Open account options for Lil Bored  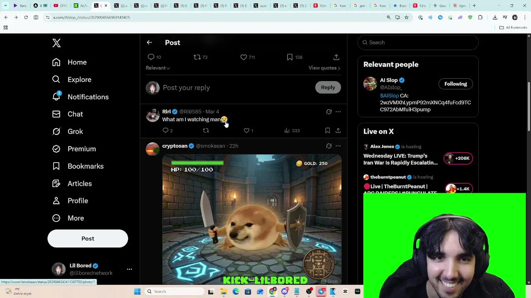point(129,269)
